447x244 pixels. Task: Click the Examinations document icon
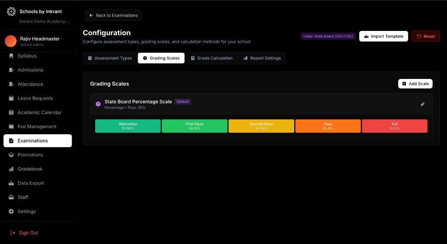pyautogui.click(x=11, y=141)
